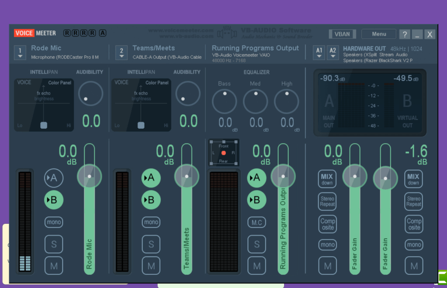Click the Teams/Meets Intellipan voice panel
This screenshot has width=447, height=288.
tap(141, 105)
